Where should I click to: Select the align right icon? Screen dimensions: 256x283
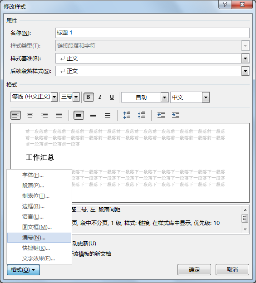click(44, 115)
